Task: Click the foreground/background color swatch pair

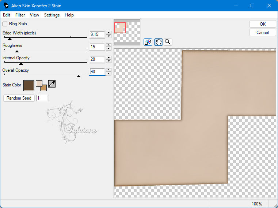Action: pos(41,86)
